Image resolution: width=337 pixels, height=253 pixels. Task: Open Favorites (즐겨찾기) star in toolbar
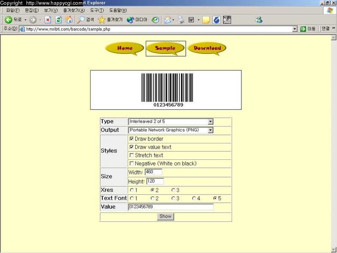pos(110,20)
